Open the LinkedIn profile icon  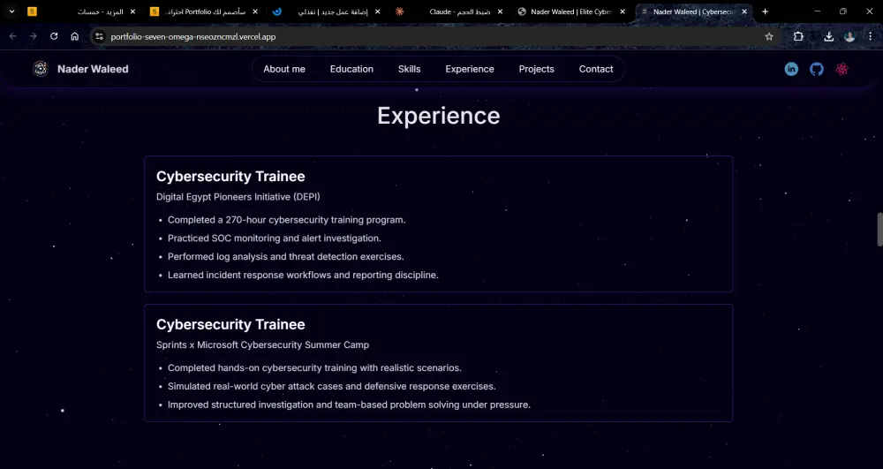point(791,69)
